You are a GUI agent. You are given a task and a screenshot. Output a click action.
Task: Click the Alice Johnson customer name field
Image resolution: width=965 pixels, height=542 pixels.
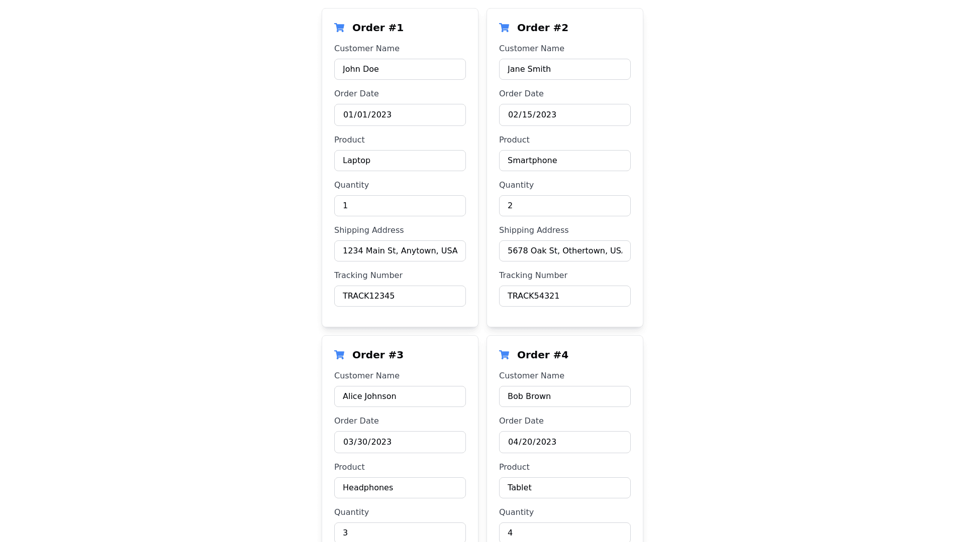[x=400, y=396]
